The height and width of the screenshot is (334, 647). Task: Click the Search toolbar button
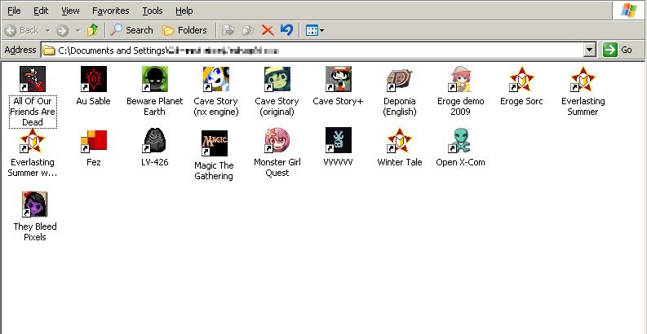(131, 30)
